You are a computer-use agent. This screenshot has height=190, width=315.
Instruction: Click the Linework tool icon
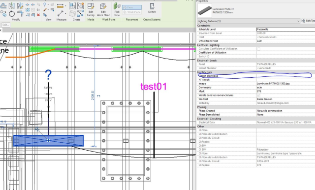coord(52,9)
